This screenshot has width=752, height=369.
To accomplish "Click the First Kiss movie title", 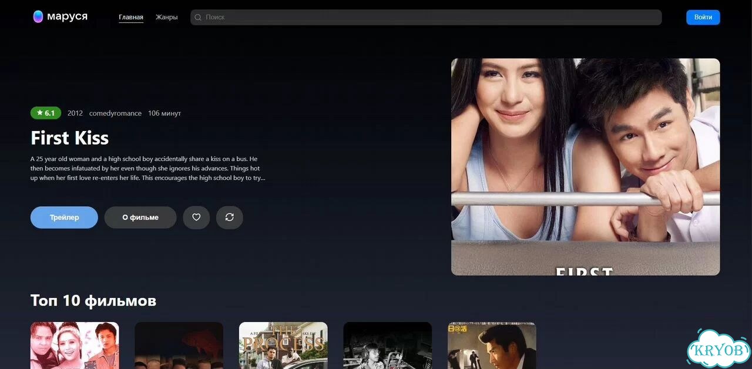I will pos(69,138).
